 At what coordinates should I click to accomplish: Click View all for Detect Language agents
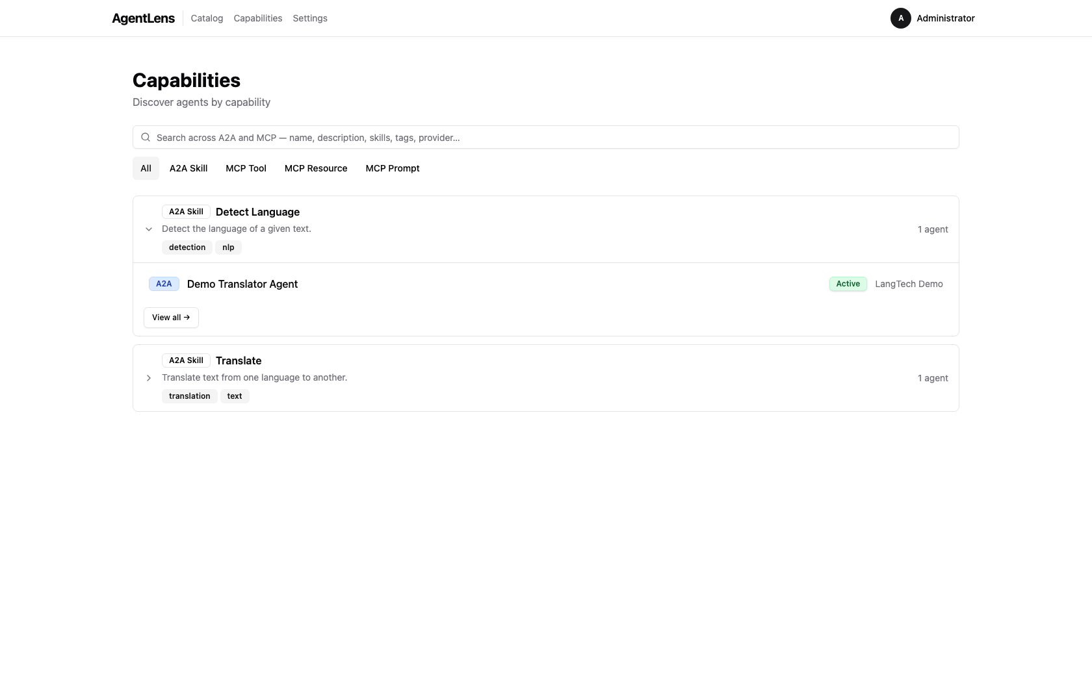pos(170,318)
